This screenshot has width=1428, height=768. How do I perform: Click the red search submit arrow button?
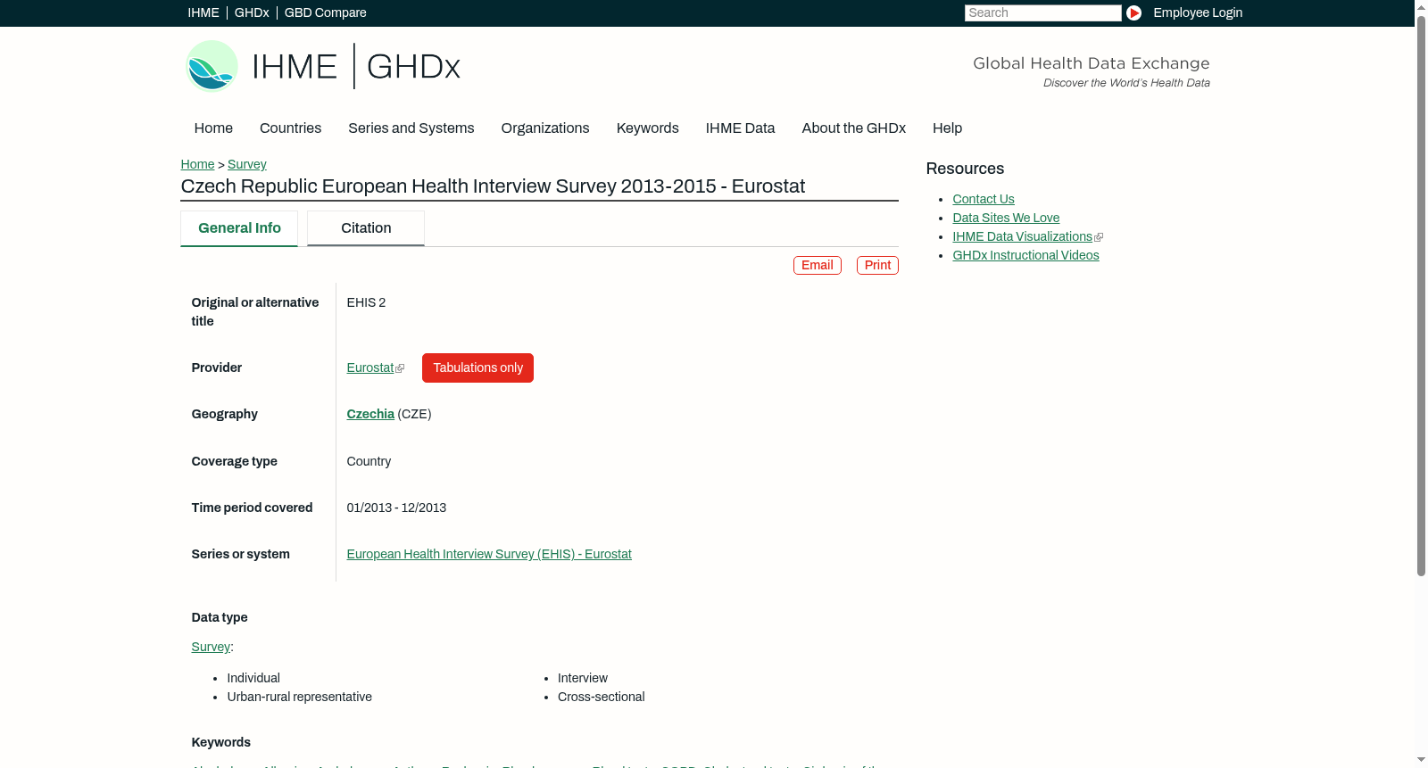tap(1133, 12)
